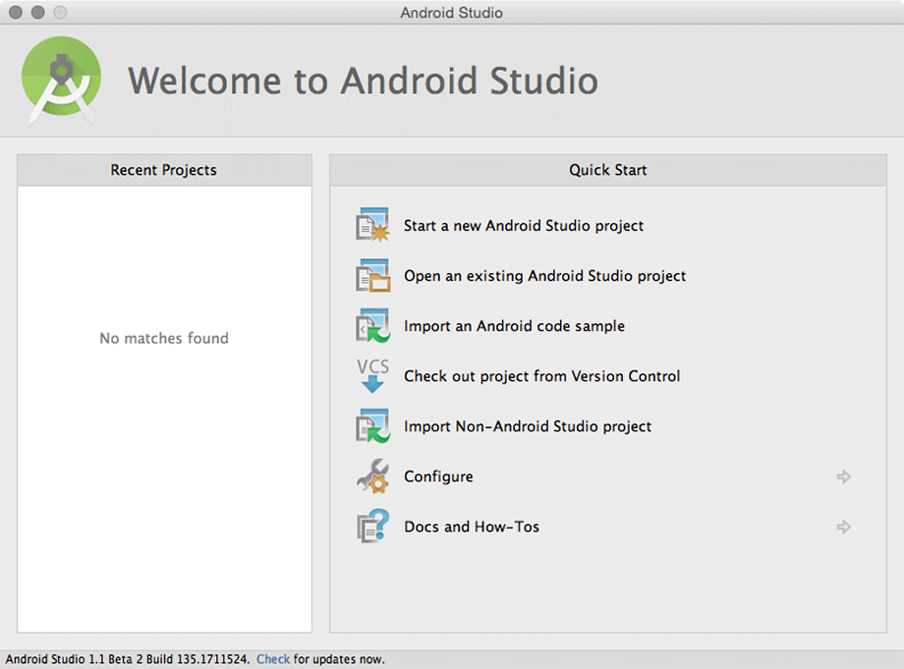Image resolution: width=904 pixels, height=669 pixels.
Task: Click the Docs and How-Tos question mark icon
Action: pyautogui.click(x=373, y=527)
